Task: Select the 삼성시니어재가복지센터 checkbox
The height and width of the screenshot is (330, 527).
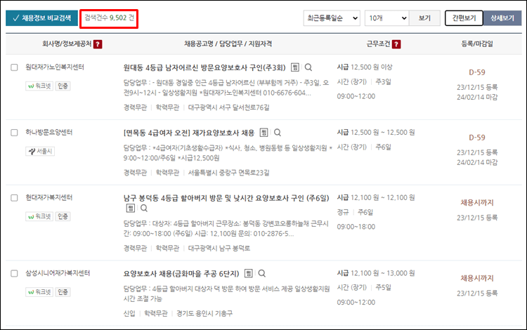Action: coord(14,273)
